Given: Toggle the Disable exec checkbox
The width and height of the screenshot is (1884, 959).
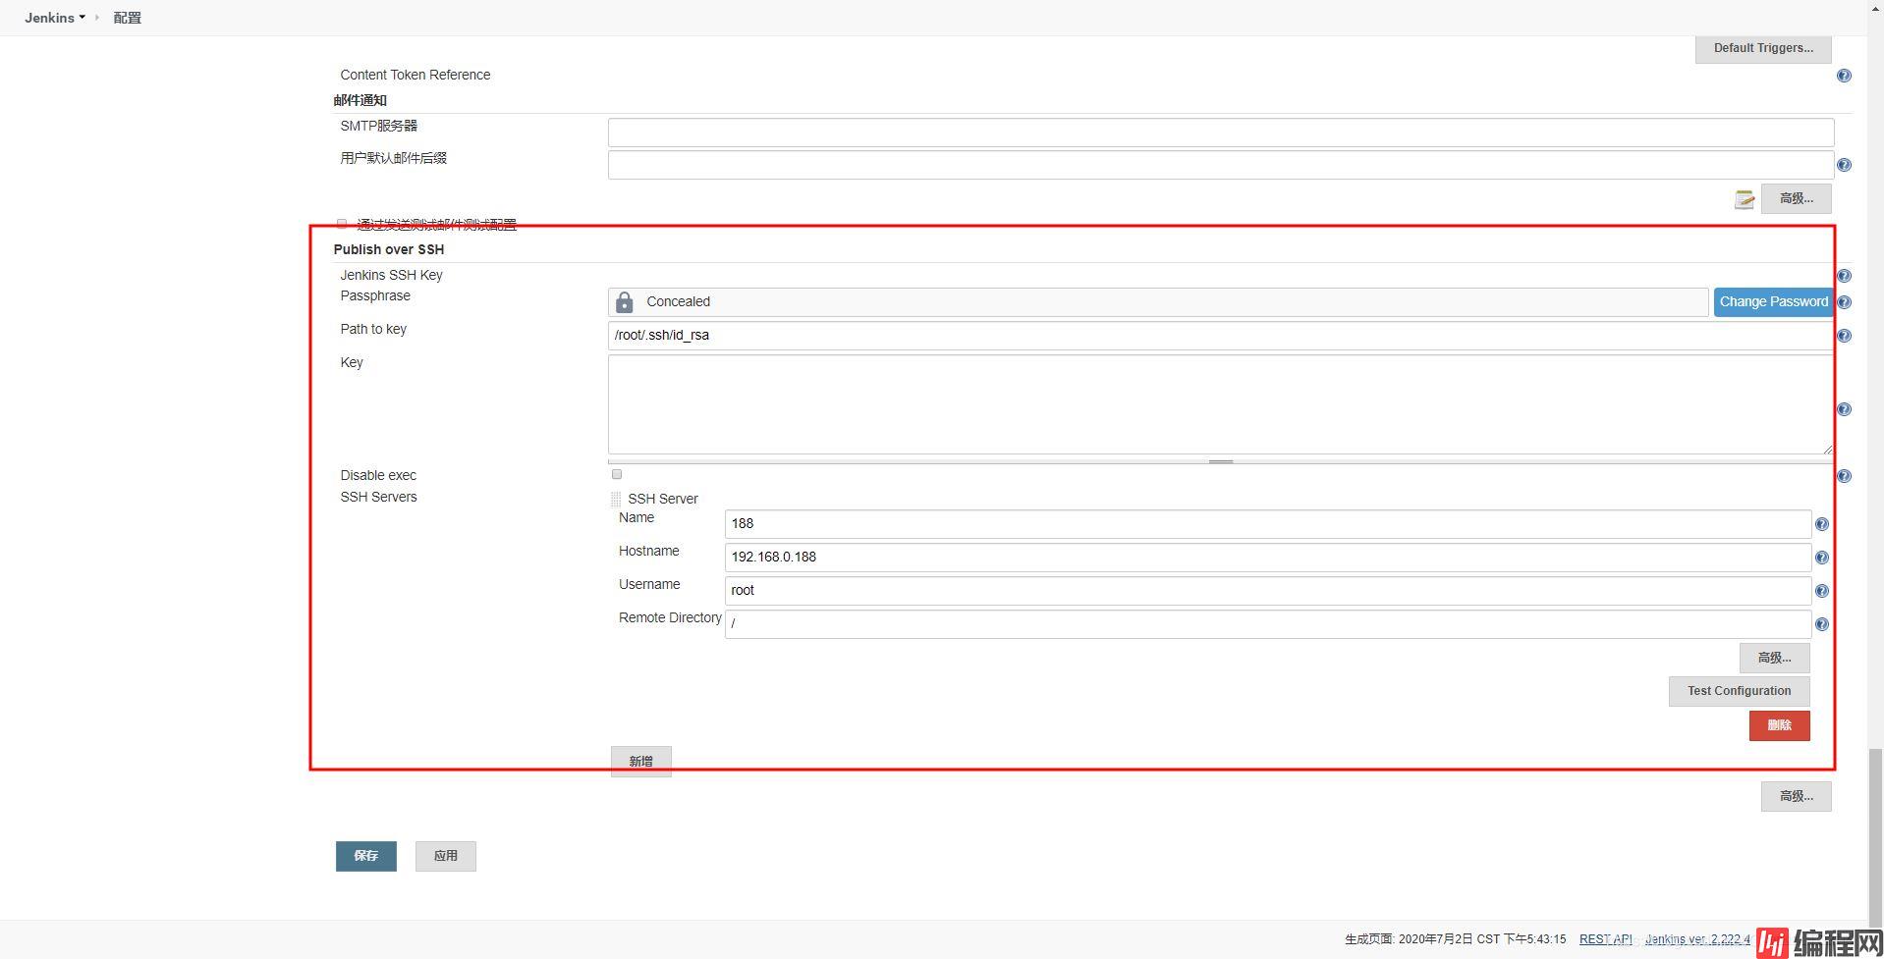Looking at the screenshot, I should pyautogui.click(x=617, y=474).
